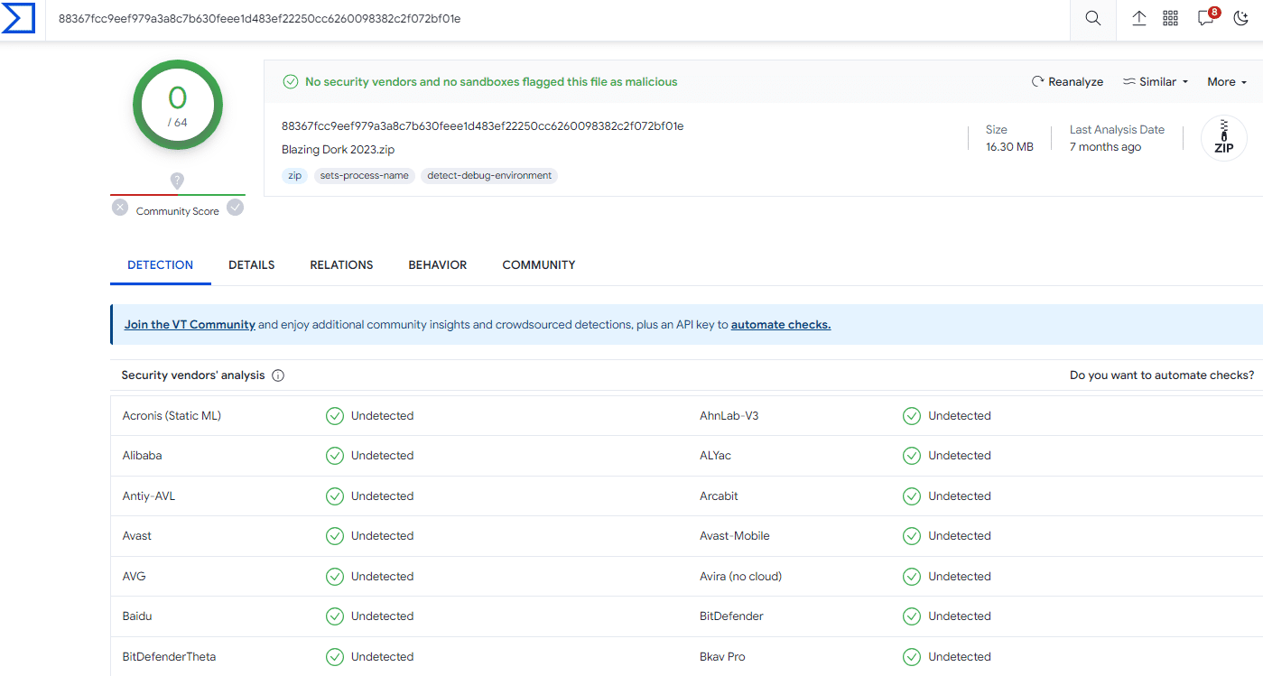This screenshot has width=1263, height=676.
Task: Click the upload file icon
Action: click(x=1139, y=19)
